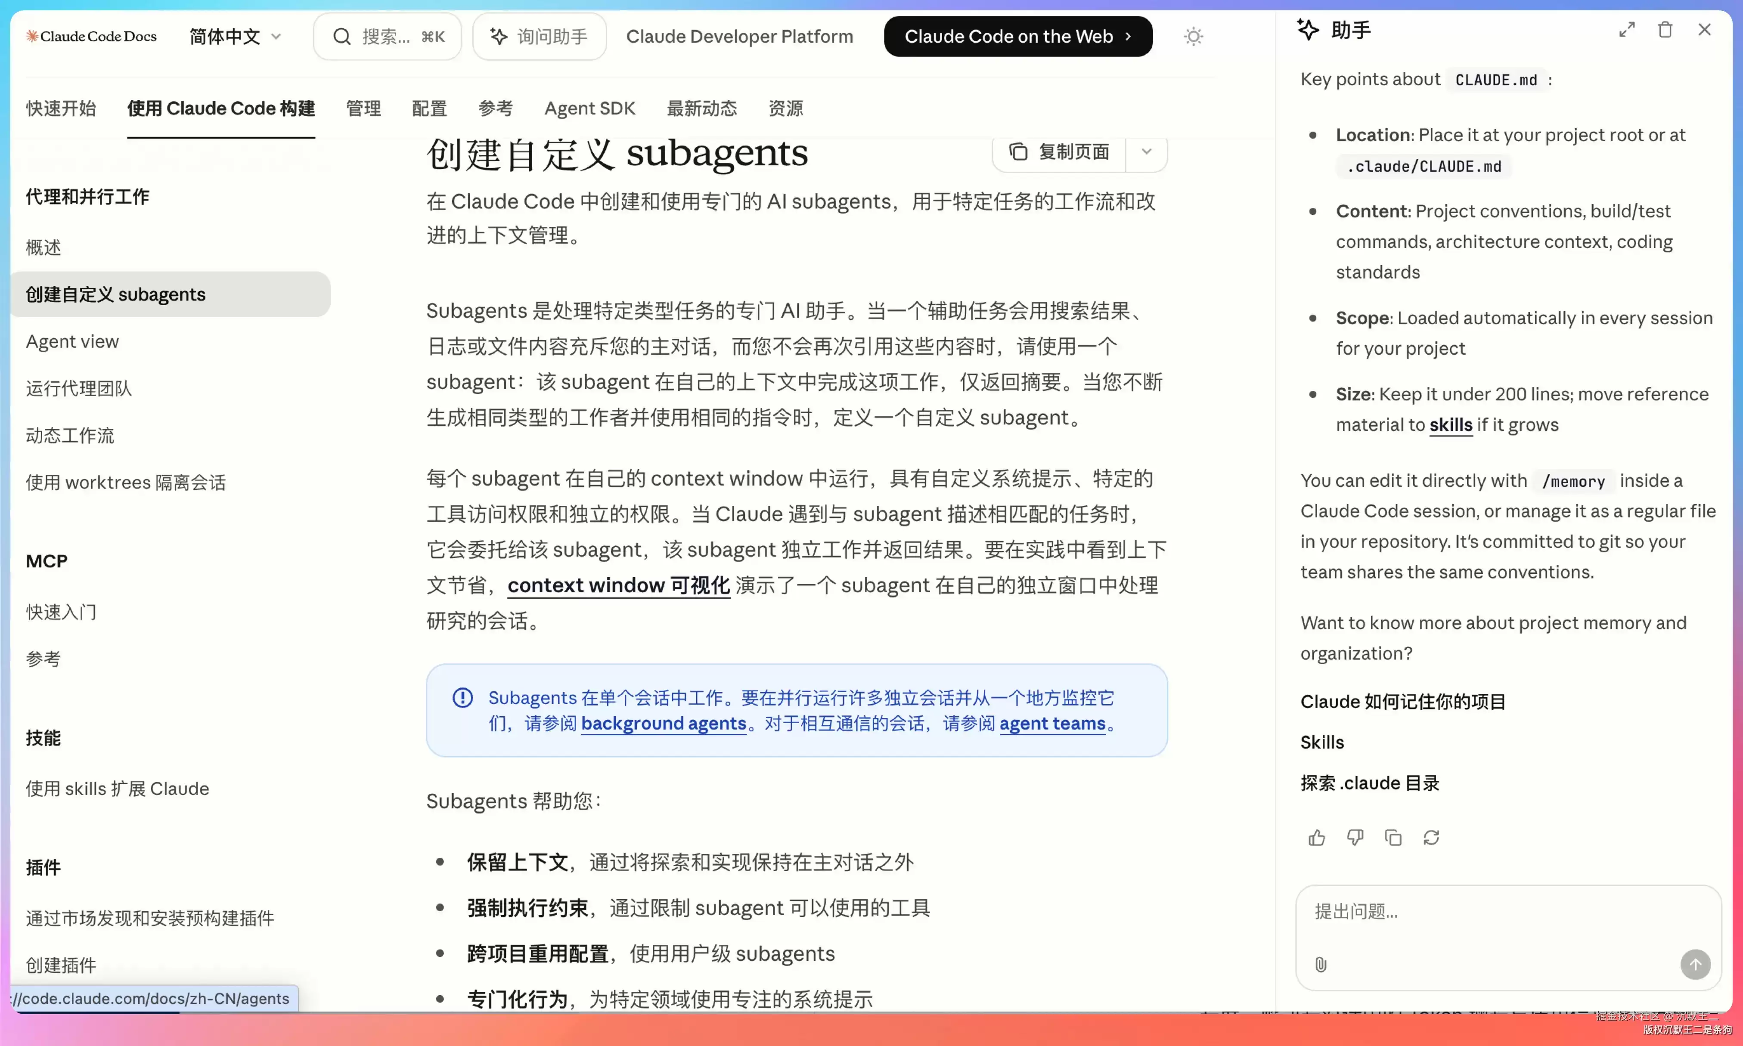Open Agent view sidebar page
Viewport: 1743px width, 1046px height.
point(72,341)
